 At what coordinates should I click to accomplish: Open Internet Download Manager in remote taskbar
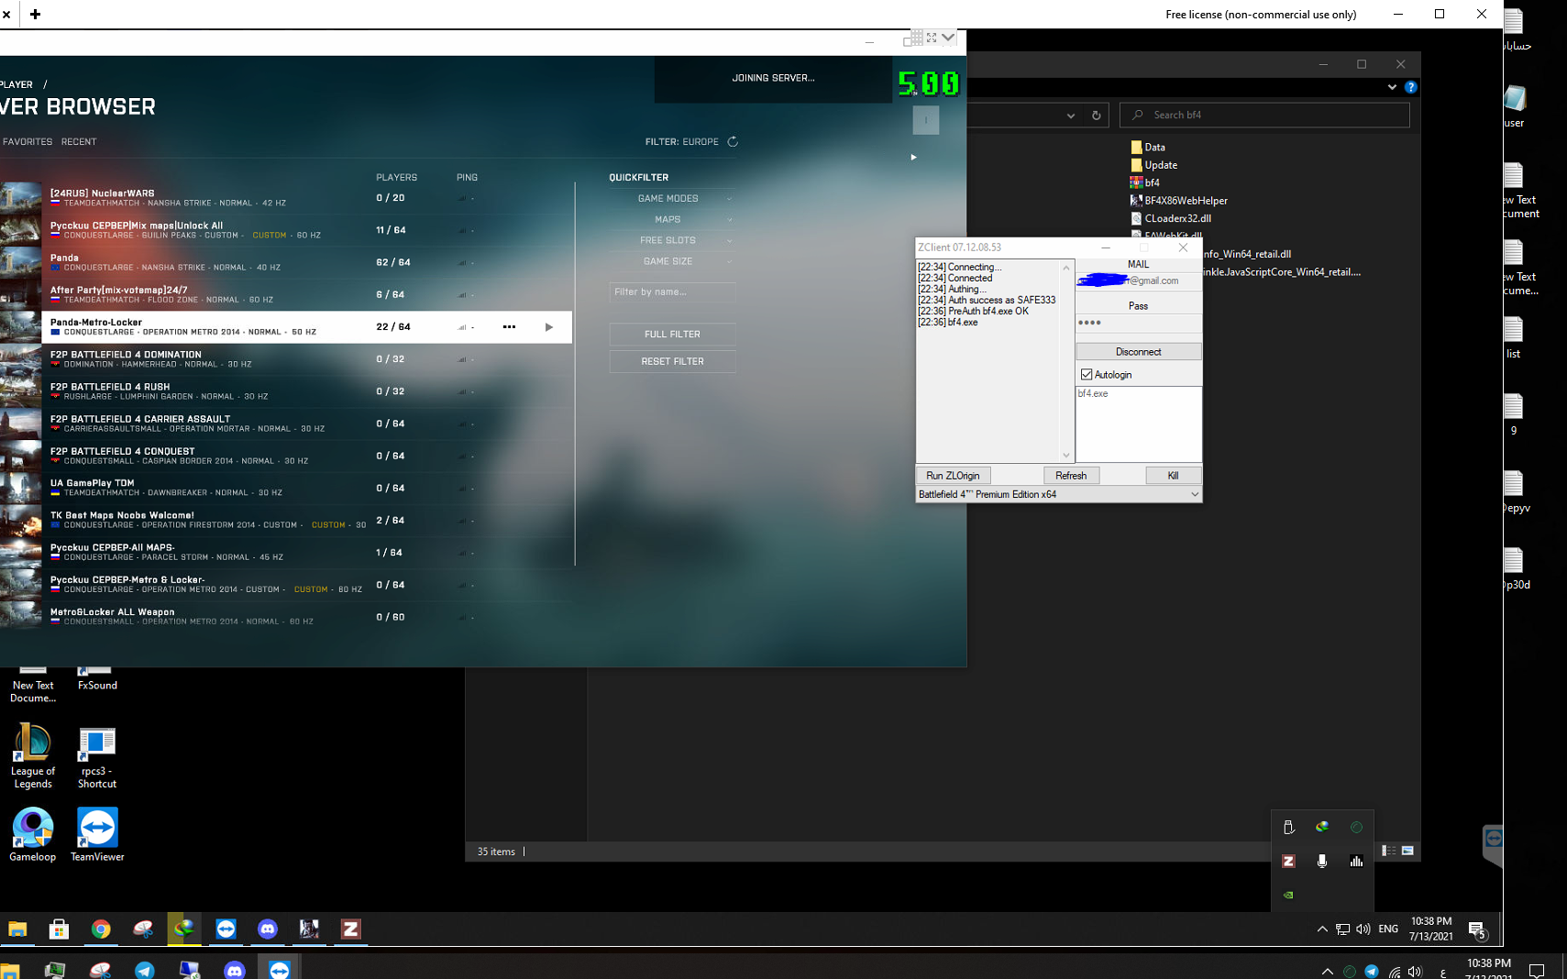tap(184, 929)
